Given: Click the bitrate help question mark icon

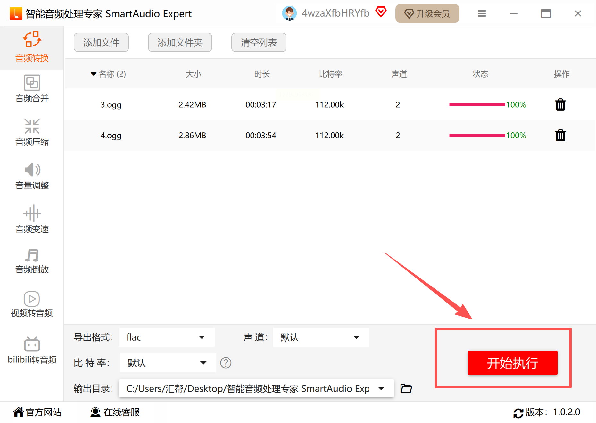Looking at the screenshot, I should [226, 363].
